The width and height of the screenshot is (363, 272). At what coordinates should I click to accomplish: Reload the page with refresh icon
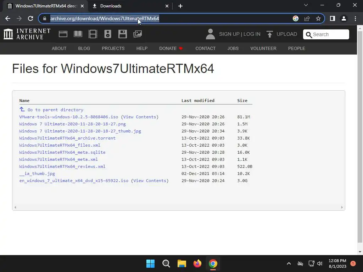(30, 18)
